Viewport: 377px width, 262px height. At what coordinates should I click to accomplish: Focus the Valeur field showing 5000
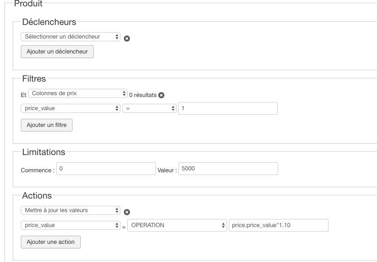[228, 169]
